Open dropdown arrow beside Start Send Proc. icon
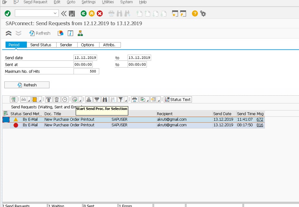 click(80, 100)
